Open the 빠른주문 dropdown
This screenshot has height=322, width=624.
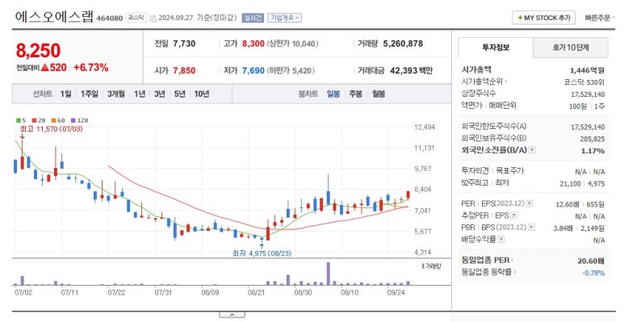(600, 18)
